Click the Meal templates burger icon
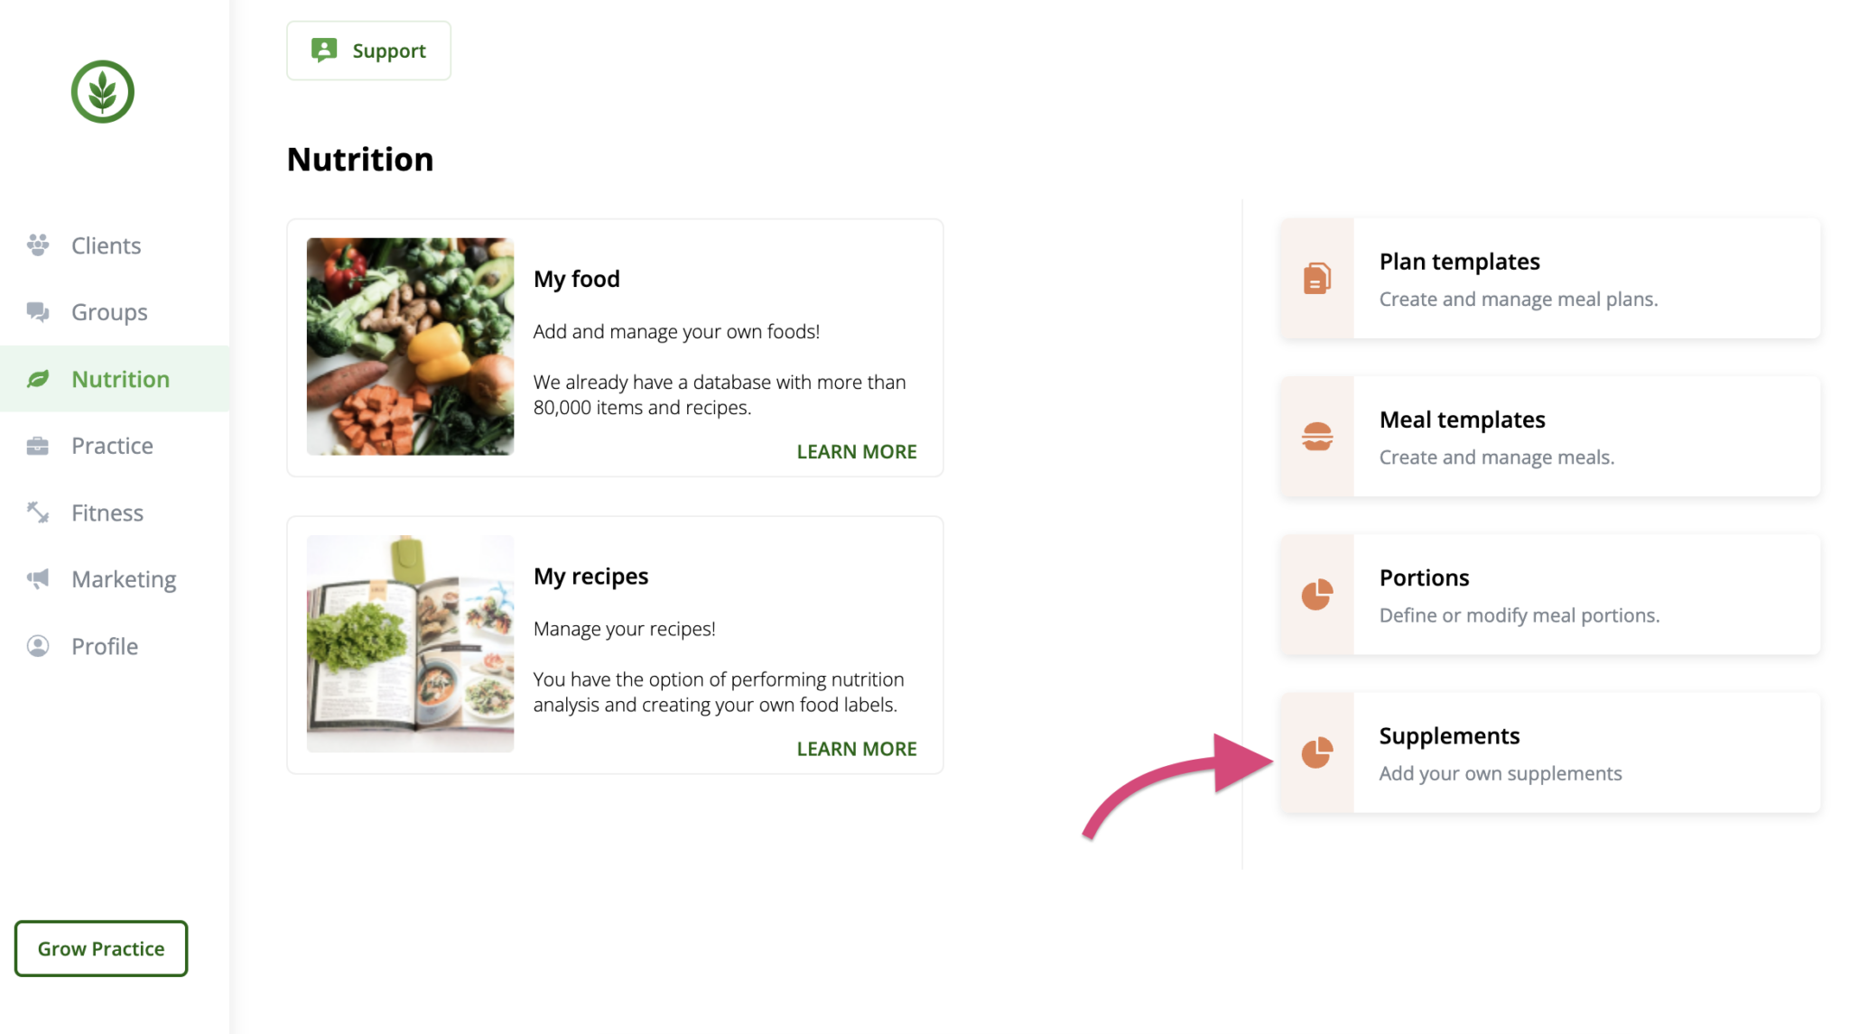This screenshot has height=1034, width=1849. (1317, 437)
